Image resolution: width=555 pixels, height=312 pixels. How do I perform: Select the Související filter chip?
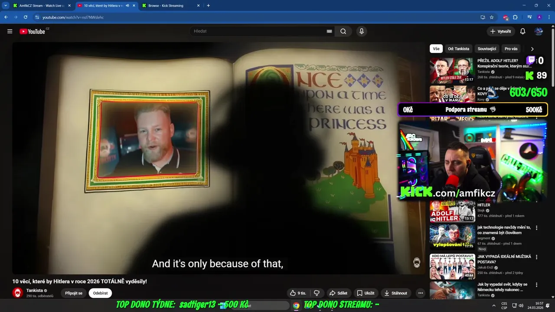[487, 49]
